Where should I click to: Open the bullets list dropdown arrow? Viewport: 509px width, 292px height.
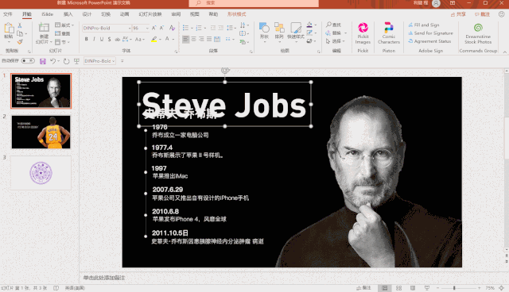point(192,28)
